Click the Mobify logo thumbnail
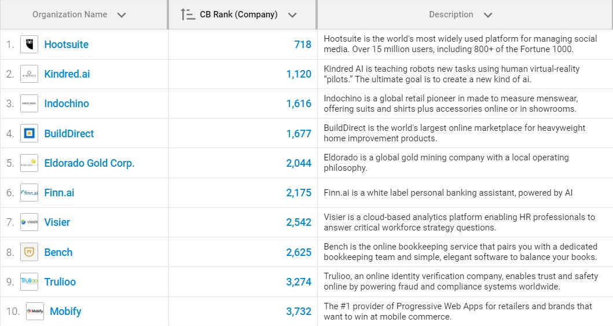The width and height of the screenshot is (613, 326). click(x=35, y=311)
